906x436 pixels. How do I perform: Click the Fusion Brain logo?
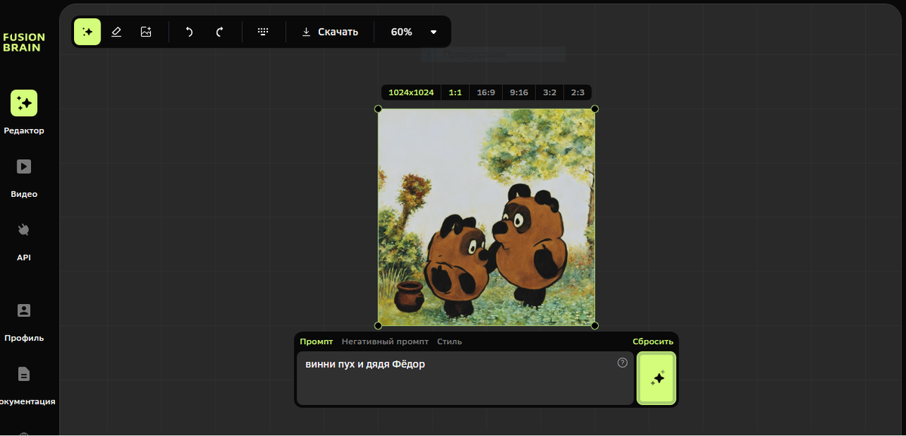[x=24, y=42]
